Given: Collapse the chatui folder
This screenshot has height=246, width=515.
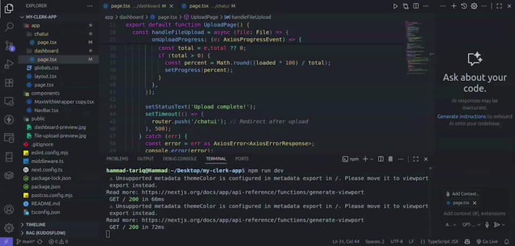Looking at the screenshot, I should tap(41, 34).
